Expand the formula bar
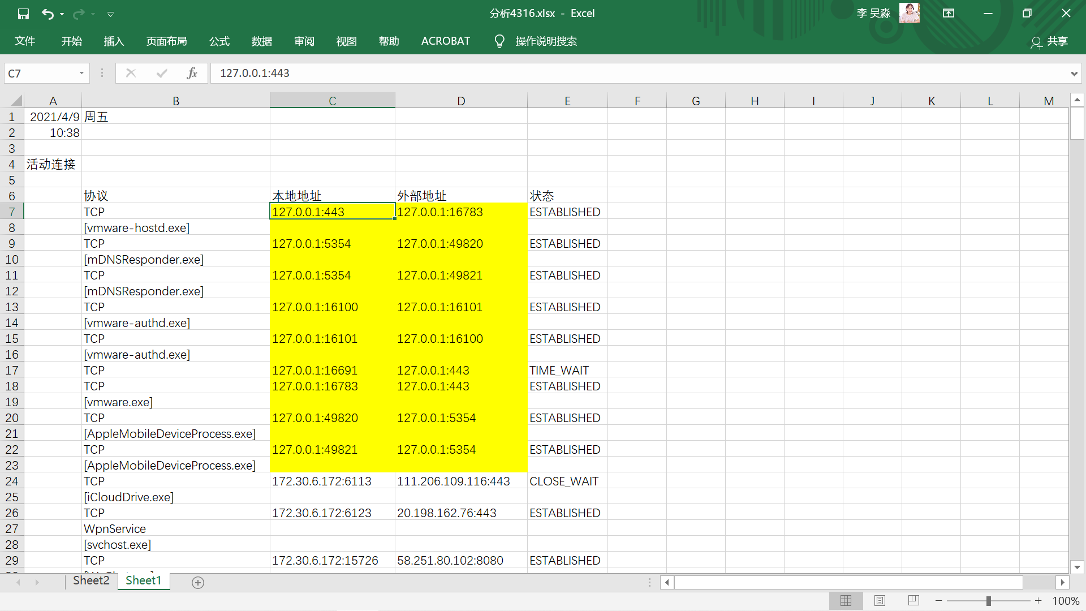Viewport: 1086px width, 611px height. click(x=1074, y=74)
